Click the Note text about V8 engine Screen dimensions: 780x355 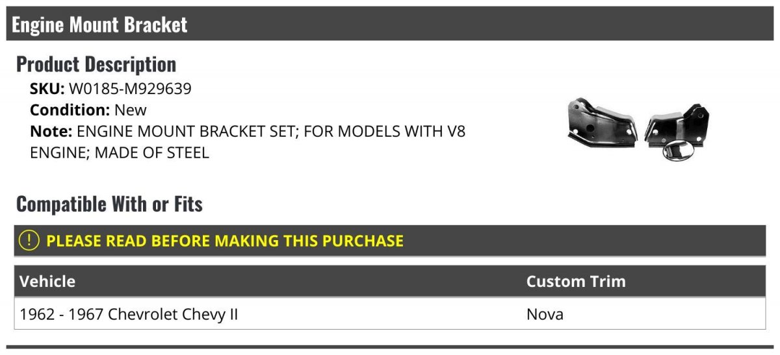[x=248, y=142]
